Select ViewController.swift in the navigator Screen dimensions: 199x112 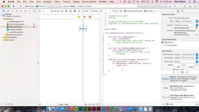pyautogui.click(x=17, y=24)
